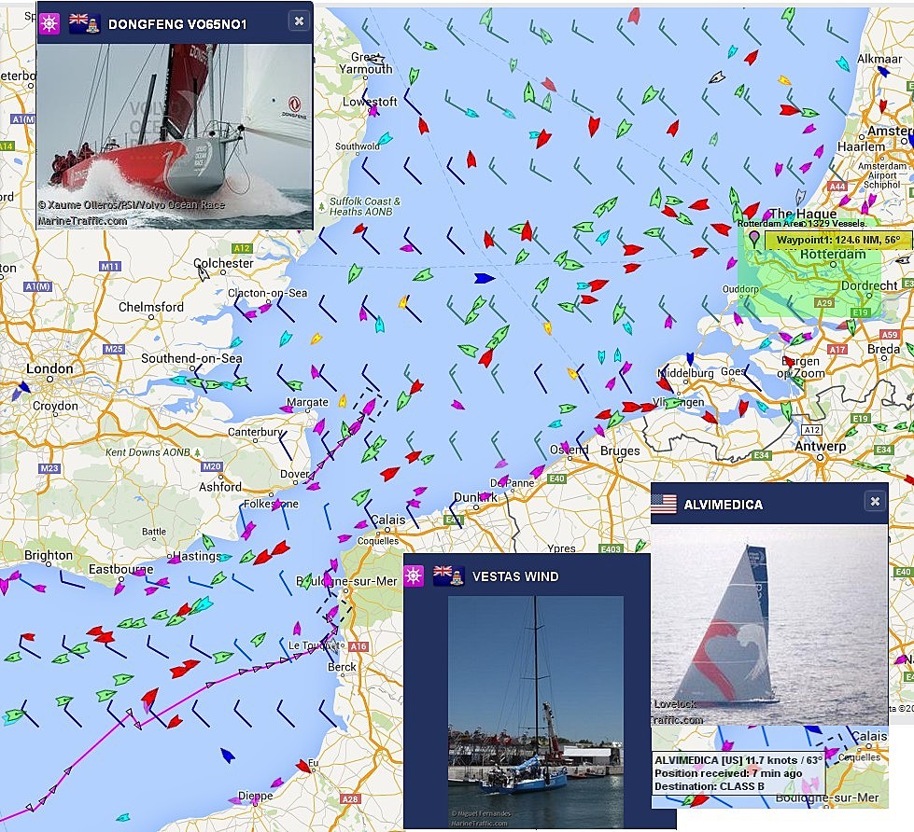Click the ship wheel icon in Vestas Wind popup
This screenshot has width=914, height=832.
pos(414,576)
